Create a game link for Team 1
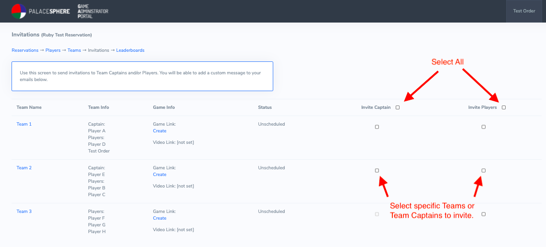546x247 pixels. coord(159,131)
